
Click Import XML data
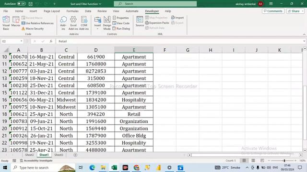177,18
